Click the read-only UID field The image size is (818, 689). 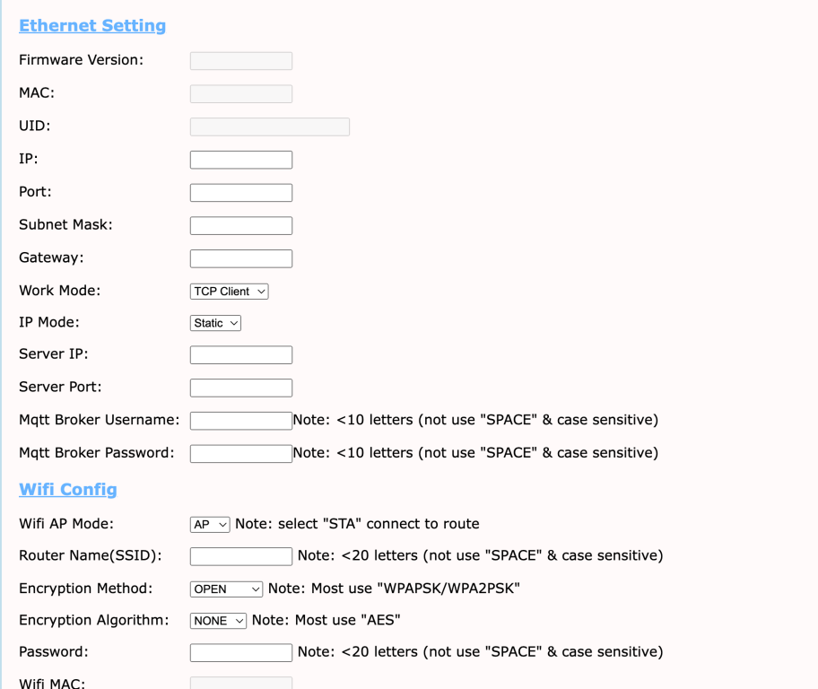click(269, 126)
